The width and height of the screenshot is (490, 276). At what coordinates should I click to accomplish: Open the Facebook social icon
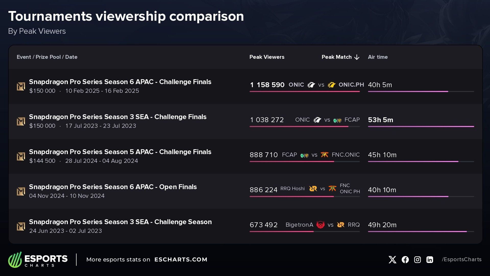click(x=405, y=260)
